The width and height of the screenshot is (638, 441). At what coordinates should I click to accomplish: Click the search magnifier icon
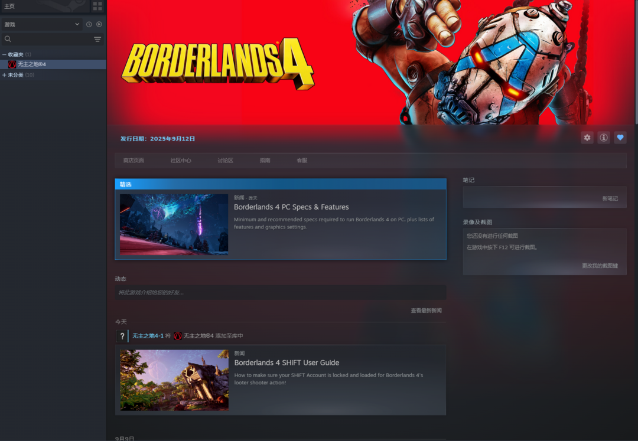pyautogui.click(x=8, y=39)
